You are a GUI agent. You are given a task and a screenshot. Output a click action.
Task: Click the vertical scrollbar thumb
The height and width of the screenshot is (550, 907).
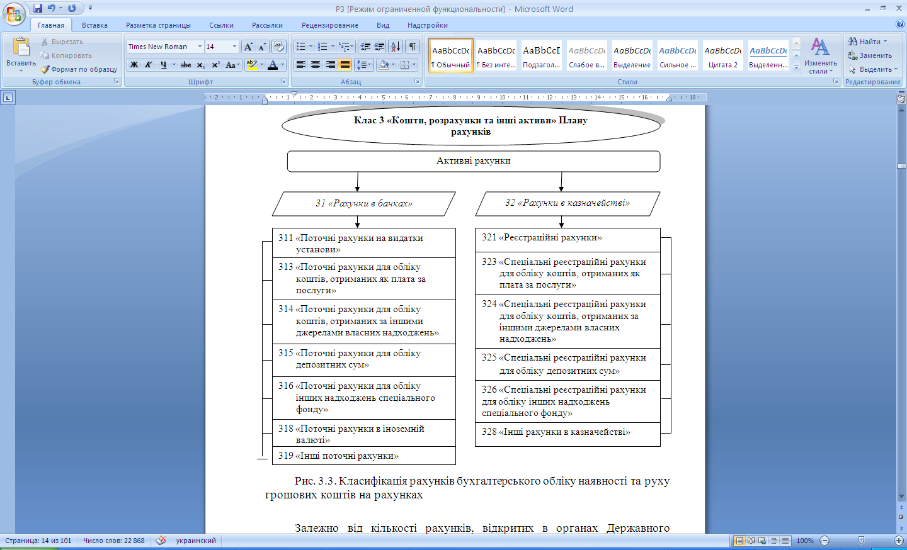tap(901, 166)
